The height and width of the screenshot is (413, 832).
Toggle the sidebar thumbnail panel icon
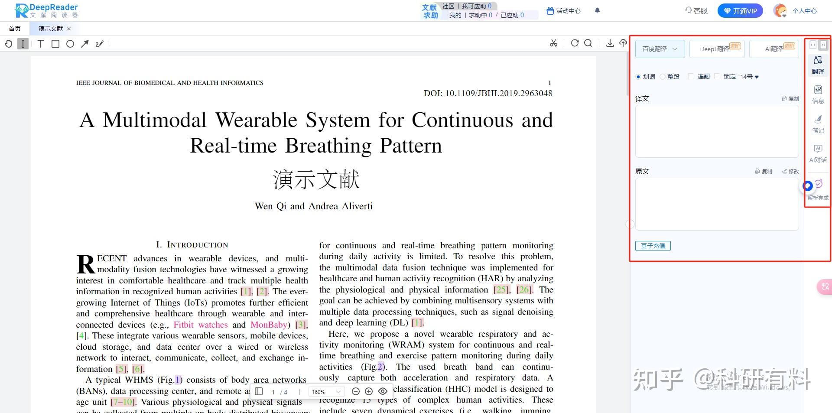point(259,391)
